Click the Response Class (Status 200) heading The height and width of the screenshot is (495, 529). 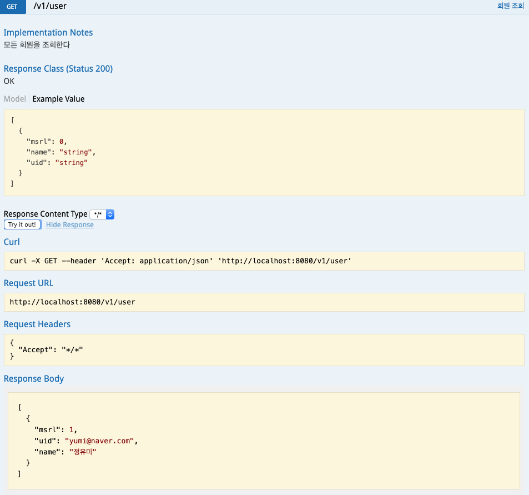(58, 68)
